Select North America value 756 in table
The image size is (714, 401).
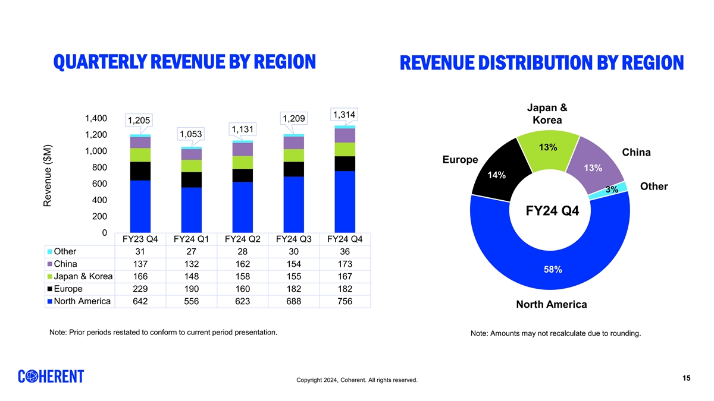pyautogui.click(x=345, y=301)
